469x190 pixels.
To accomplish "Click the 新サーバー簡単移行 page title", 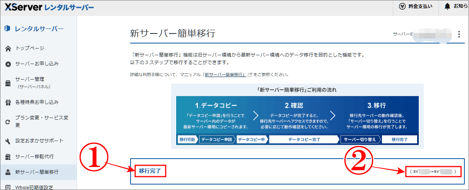I will 173,33.
